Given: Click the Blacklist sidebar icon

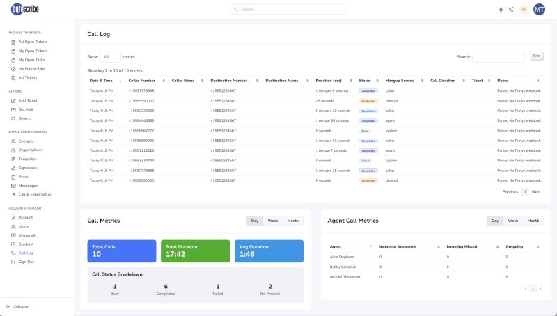Looking at the screenshot, I should click(13, 244).
